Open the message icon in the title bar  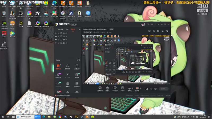(x=148, y=24)
